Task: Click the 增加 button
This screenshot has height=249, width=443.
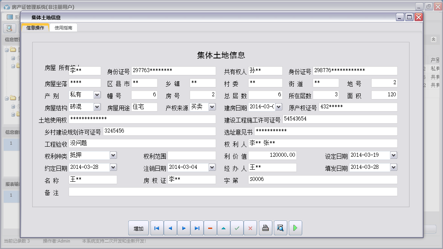Action: point(138,228)
